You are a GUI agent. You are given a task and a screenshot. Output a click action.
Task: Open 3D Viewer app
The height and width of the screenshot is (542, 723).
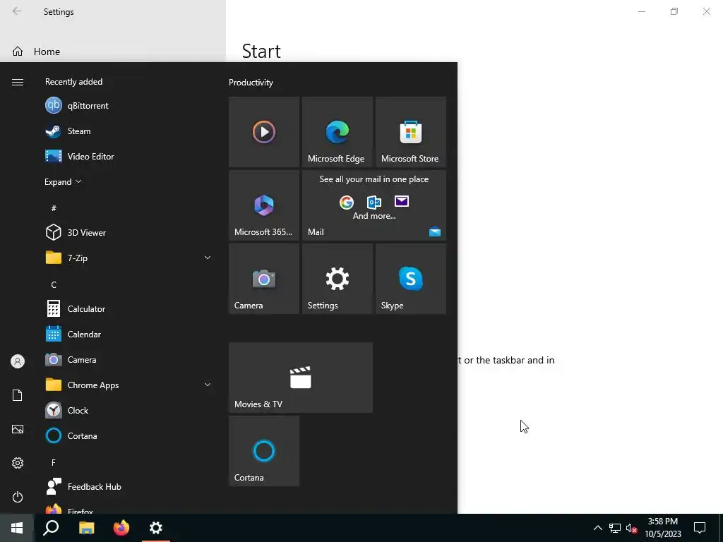click(x=129, y=232)
